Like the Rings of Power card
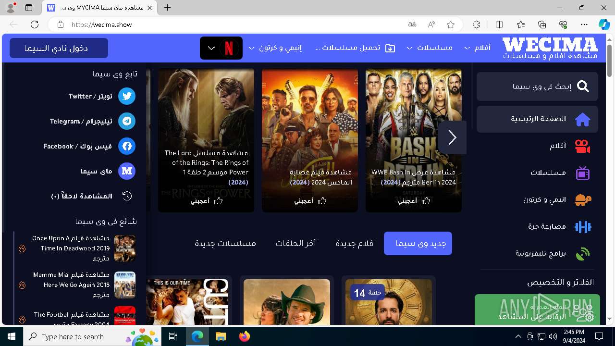Image resolution: width=615 pixels, height=346 pixels. [206, 201]
